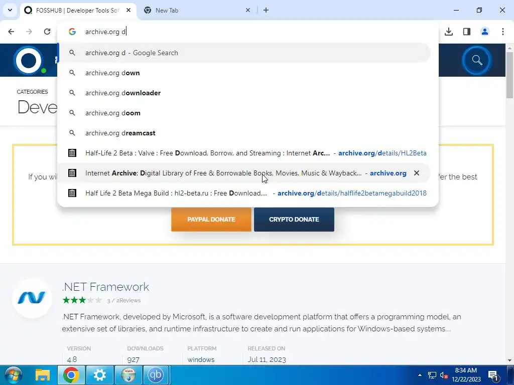The image size is (514, 385).
Task: Open the Chrome downloads icon
Action: tap(449, 32)
